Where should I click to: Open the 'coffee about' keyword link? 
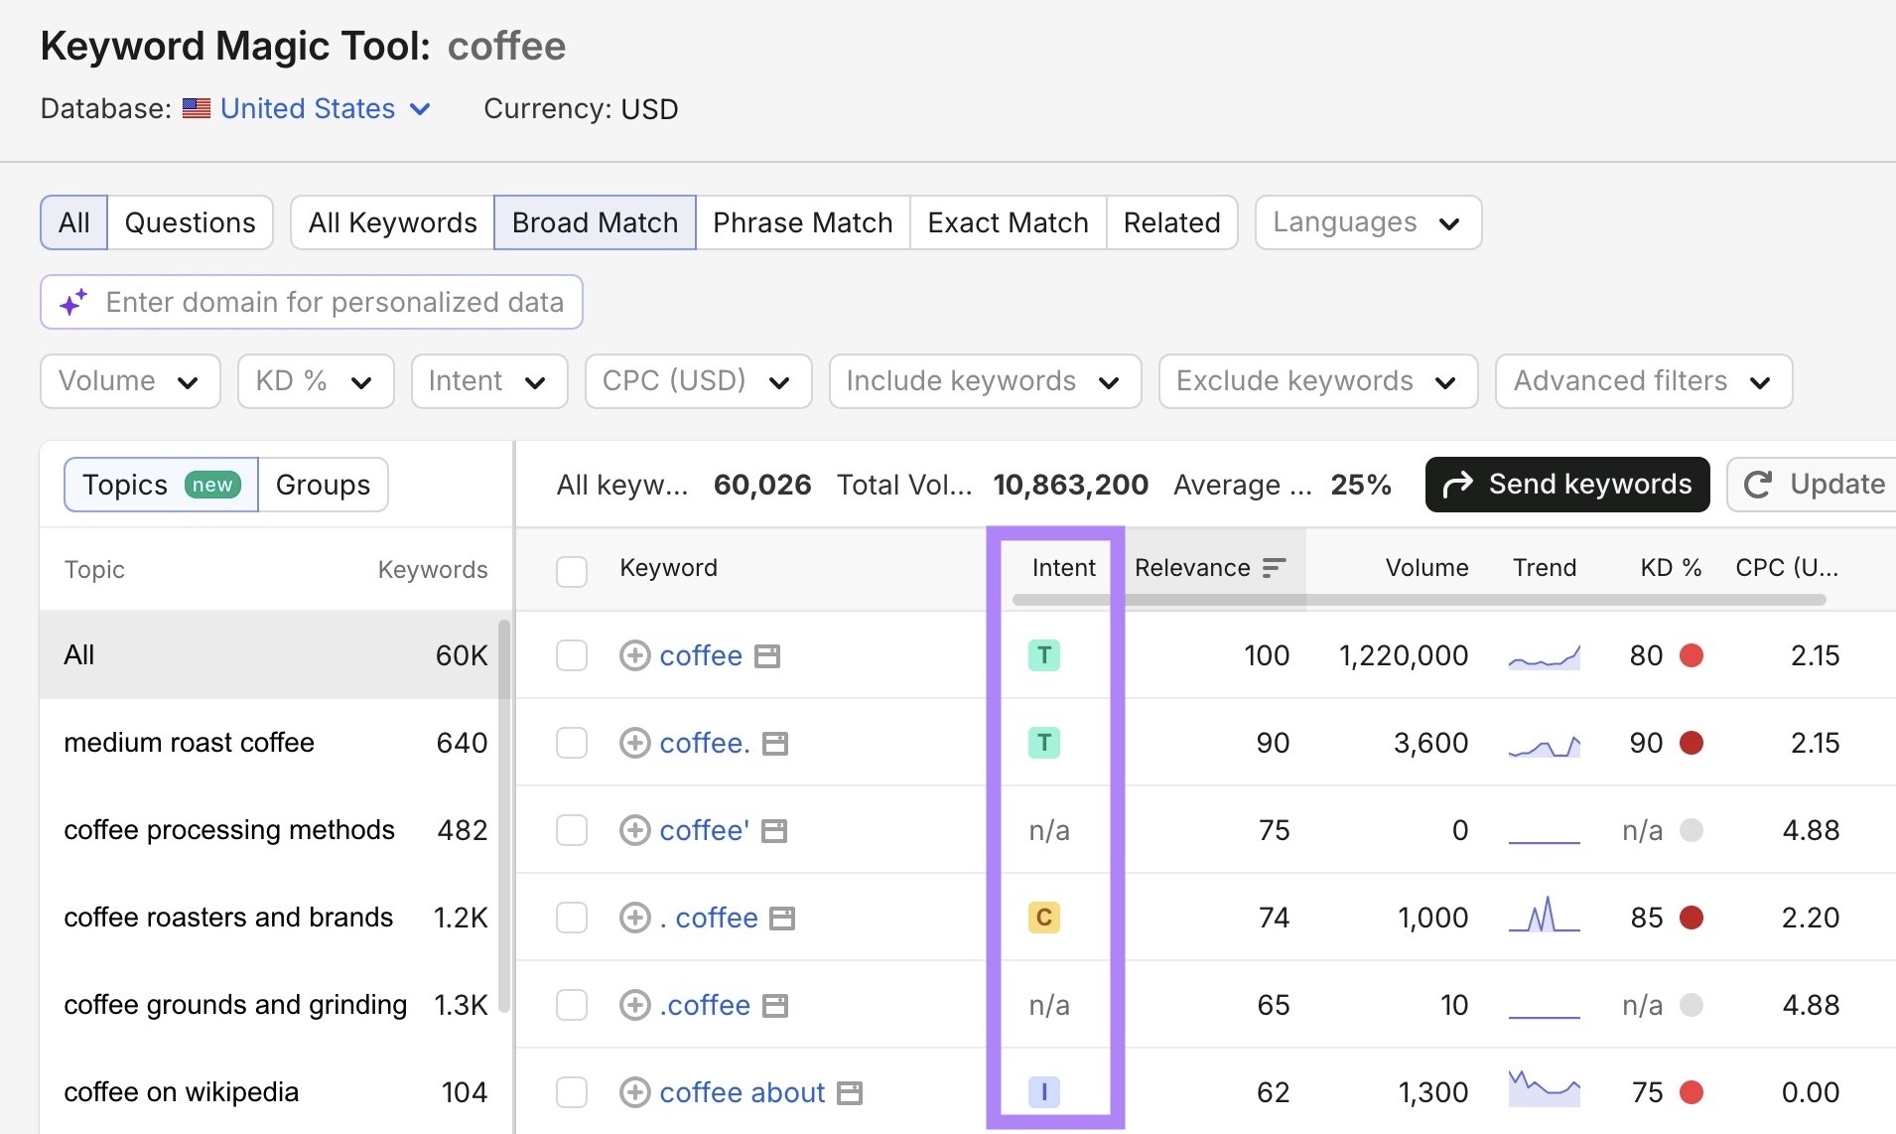click(x=743, y=1092)
